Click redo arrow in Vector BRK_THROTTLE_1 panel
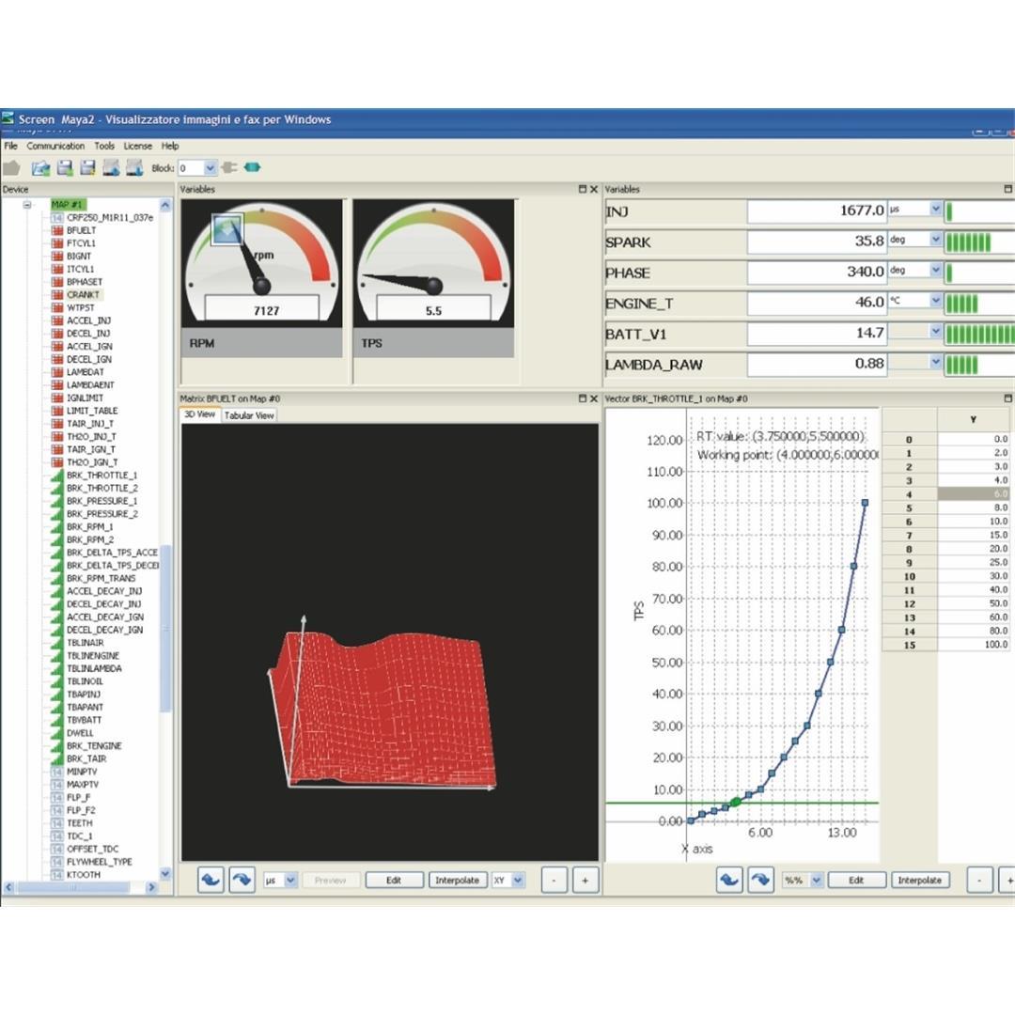 (760, 881)
